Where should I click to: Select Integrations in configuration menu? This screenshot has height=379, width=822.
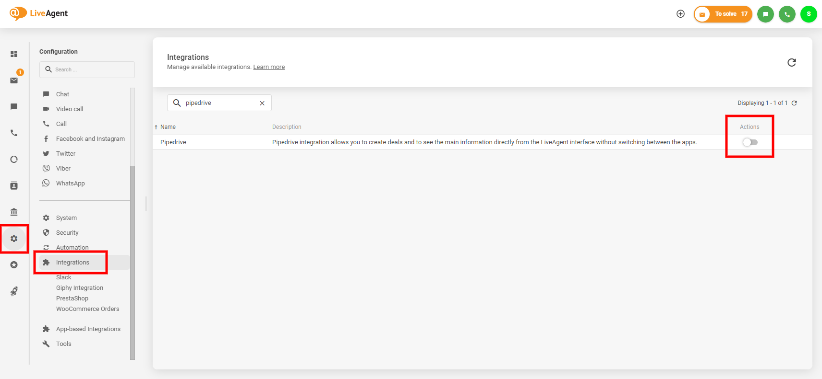coord(73,263)
